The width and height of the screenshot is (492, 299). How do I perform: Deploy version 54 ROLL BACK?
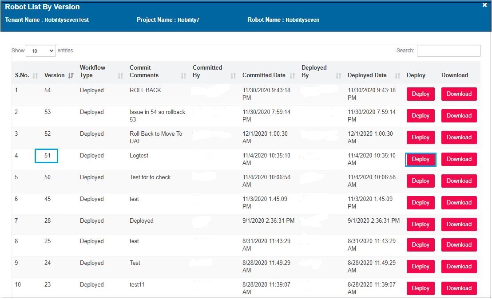tap(421, 94)
